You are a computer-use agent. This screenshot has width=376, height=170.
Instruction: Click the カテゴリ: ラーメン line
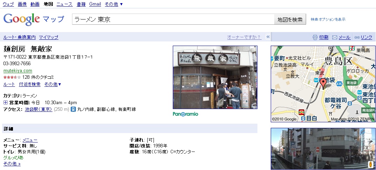tap(20, 96)
